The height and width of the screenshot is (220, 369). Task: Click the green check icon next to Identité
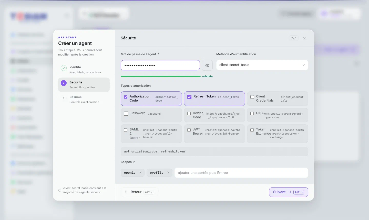(64, 68)
